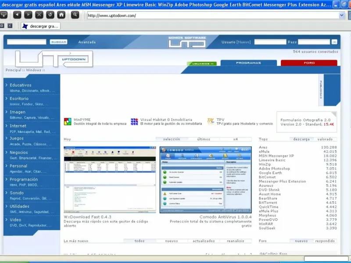This screenshot has height=263, width=351.
Task: Open the Avanzada advanced search link
Action: pyautogui.click(x=87, y=42)
